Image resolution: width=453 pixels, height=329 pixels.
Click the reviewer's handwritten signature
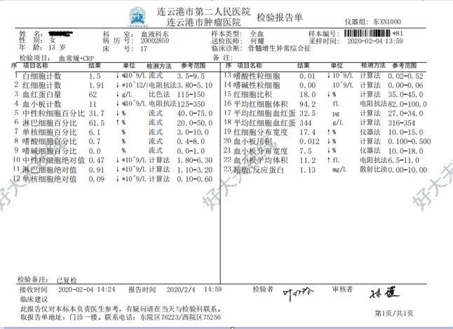coord(384,293)
